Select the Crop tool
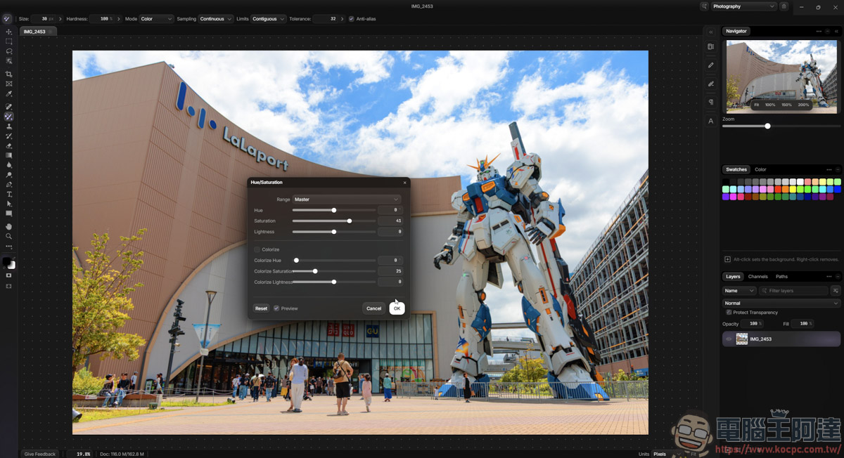The image size is (844, 458). (9, 74)
